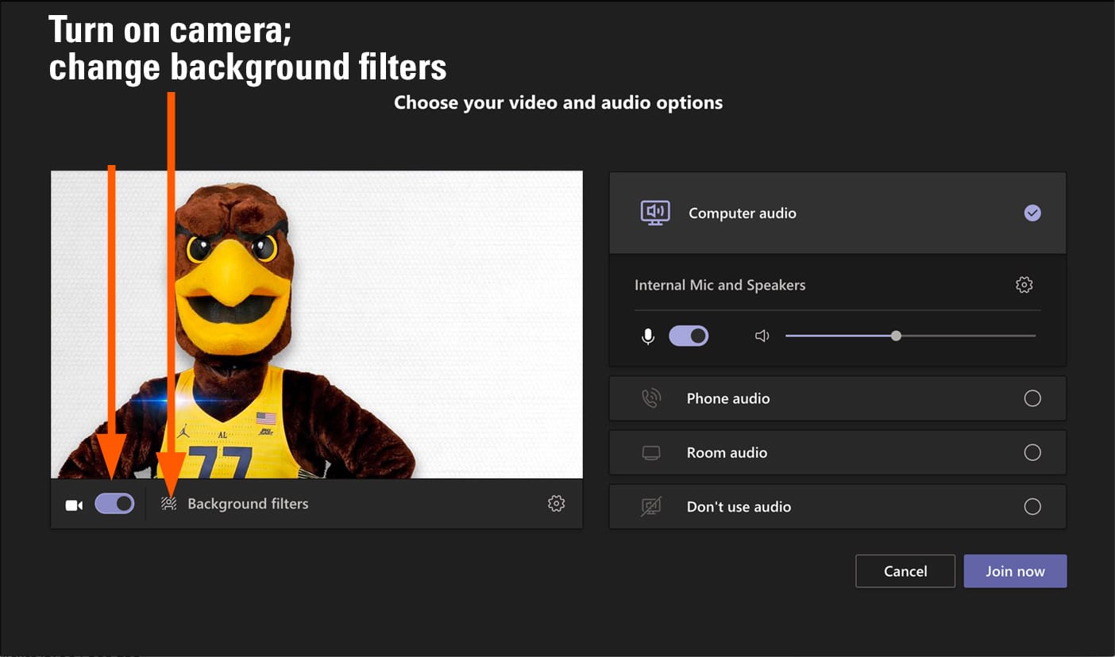Click Join now to enter meeting
The height and width of the screenshot is (657, 1115).
(x=1015, y=571)
